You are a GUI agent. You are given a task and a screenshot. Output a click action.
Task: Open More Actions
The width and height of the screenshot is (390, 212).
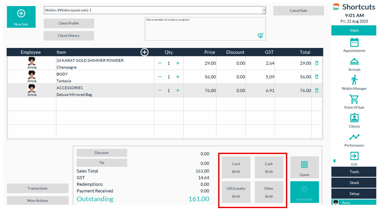pyautogui.click(x=38, y=200)
